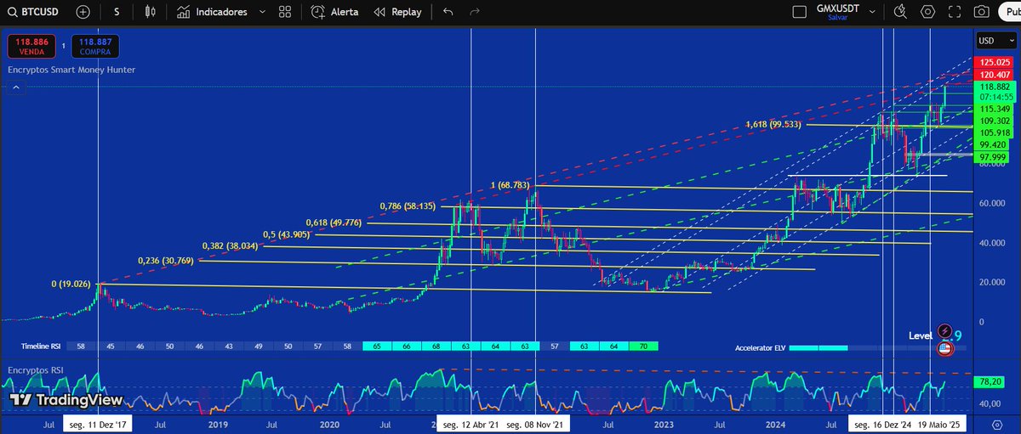Click the 109.302 green price label
The width and height of the screenshot is (1021, 434).
(x=994, y=121)
